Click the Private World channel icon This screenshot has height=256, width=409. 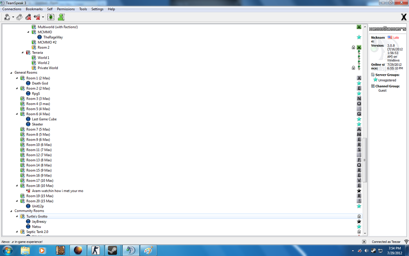pos(34,68)
